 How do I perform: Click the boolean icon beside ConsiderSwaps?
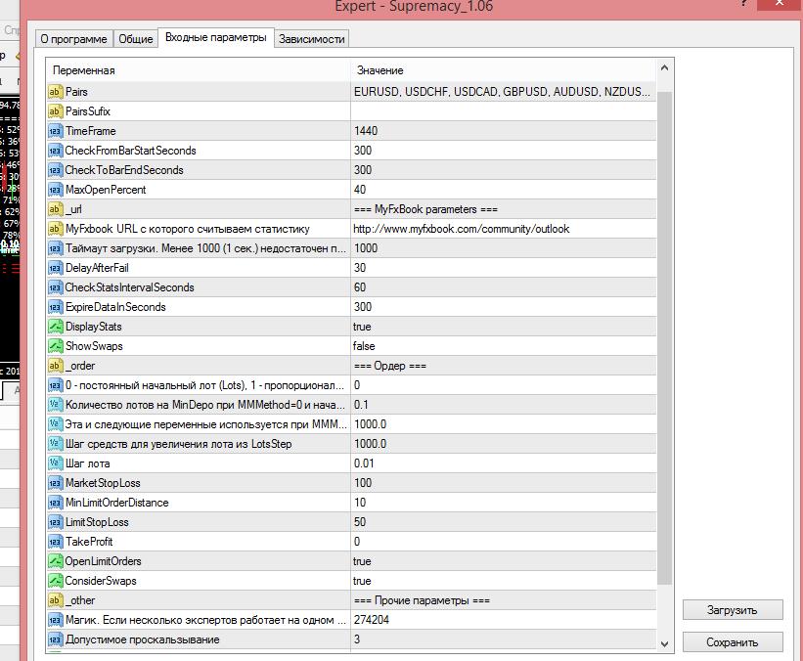click(x=55, y=581)
